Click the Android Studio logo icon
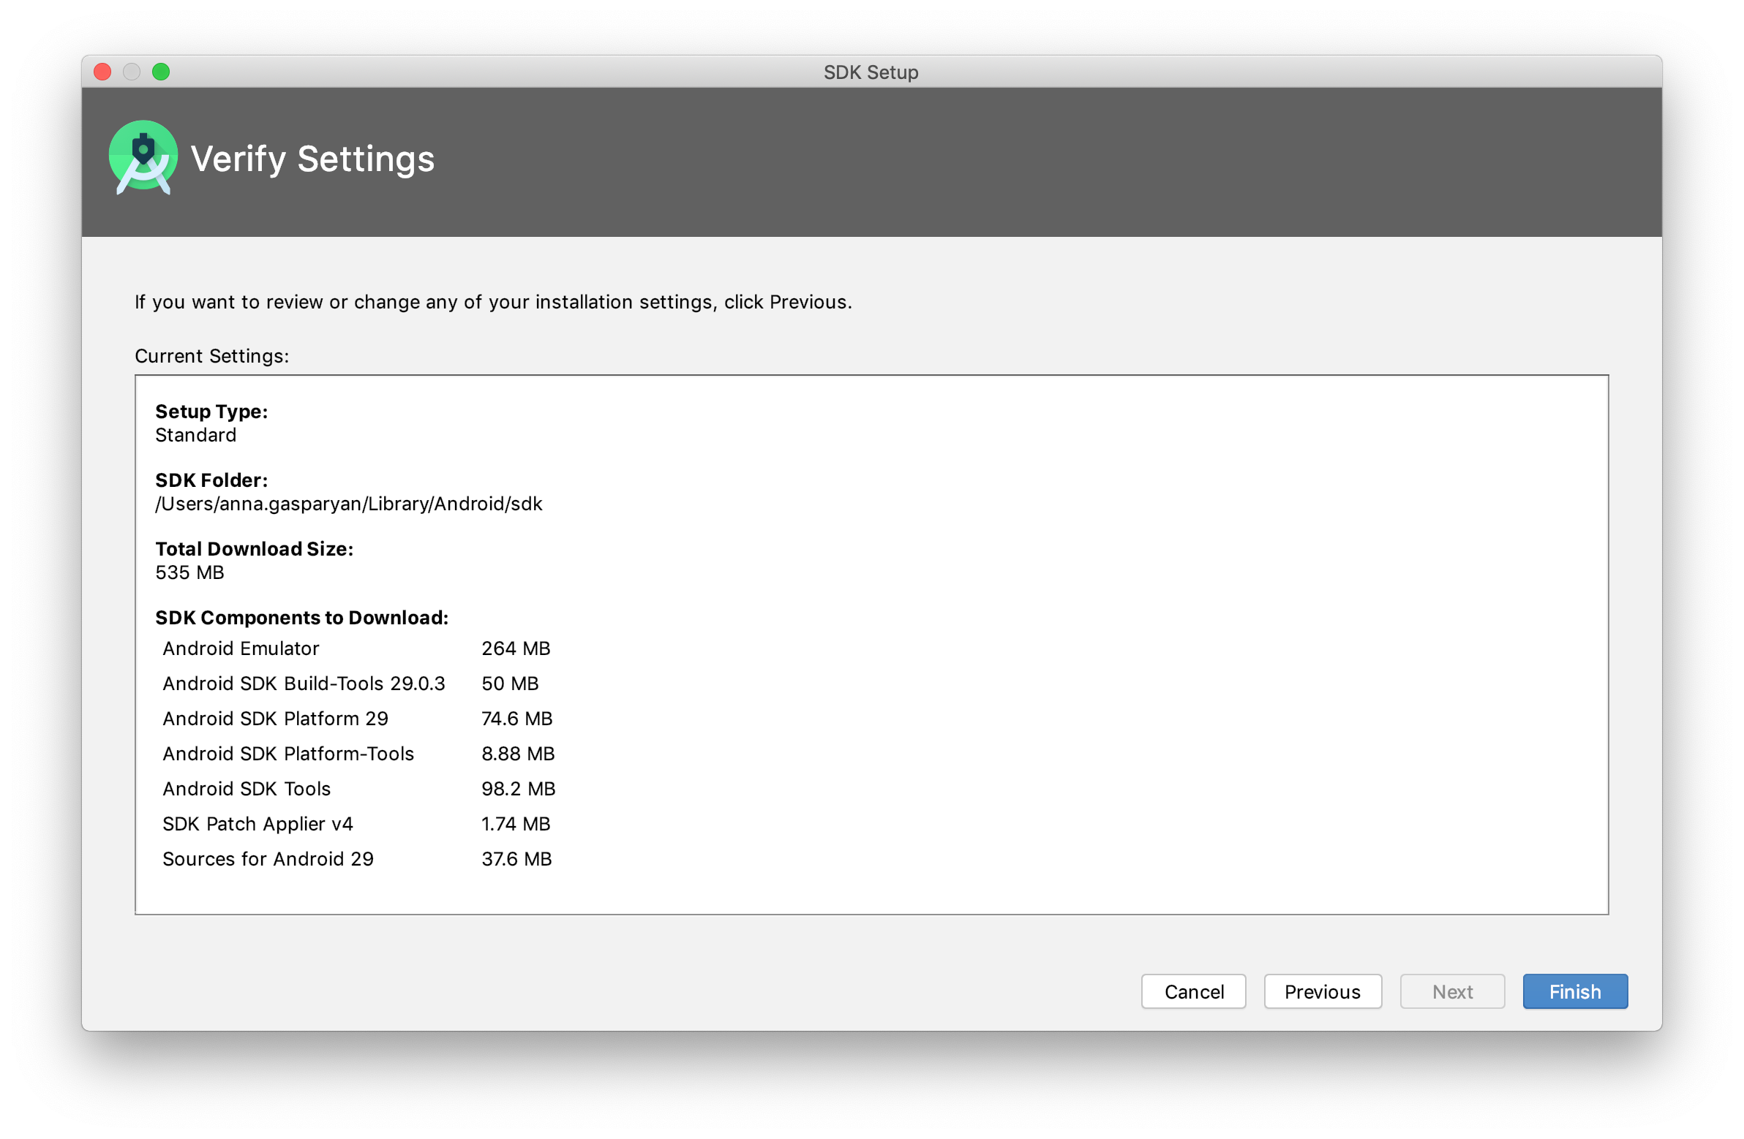Viewport: 1744px width, 1139px height. (143, 157)
